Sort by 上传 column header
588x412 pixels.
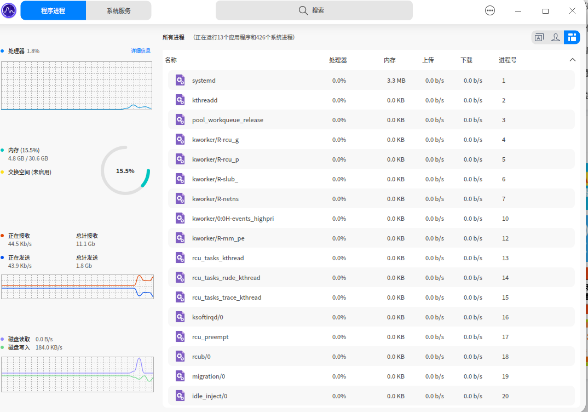point(428,60)
